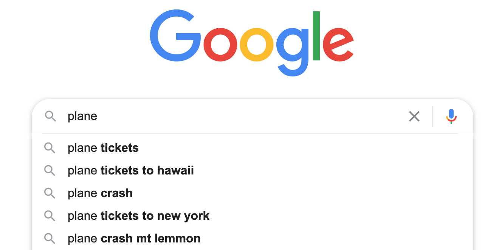Pick the 'plane crash' autocomplete suggestion
This screenshot has height=250, width=502.
(x=100, y=193)
